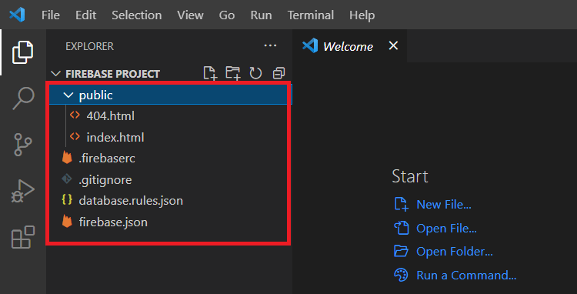Screen dimensions: 577x294
Task: Open the Help menu
Action: pyautogui.click(x=362, y=15)
